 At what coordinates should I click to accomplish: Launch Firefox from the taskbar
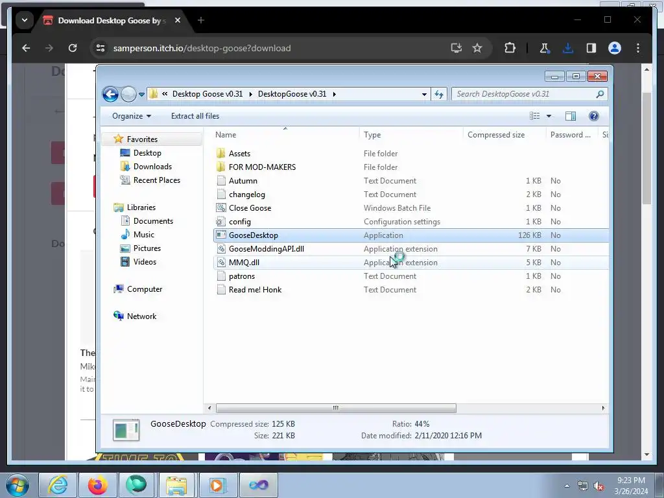(97, 485)
